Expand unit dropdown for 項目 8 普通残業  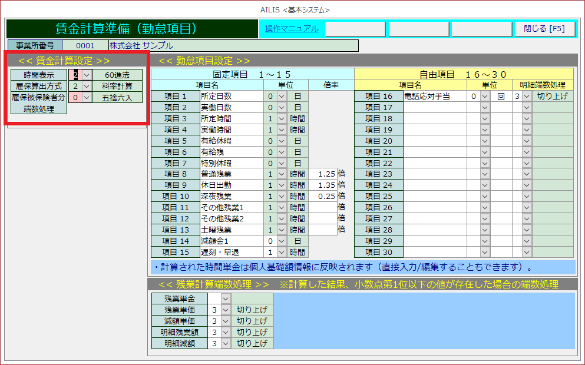pyautogui.click(x=282, y=174)
